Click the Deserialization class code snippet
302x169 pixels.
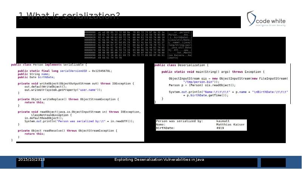pyautogui.click(x=222, y=83)
